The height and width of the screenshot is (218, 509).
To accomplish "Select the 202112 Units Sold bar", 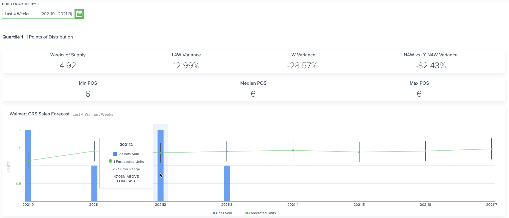I will 160,166.
